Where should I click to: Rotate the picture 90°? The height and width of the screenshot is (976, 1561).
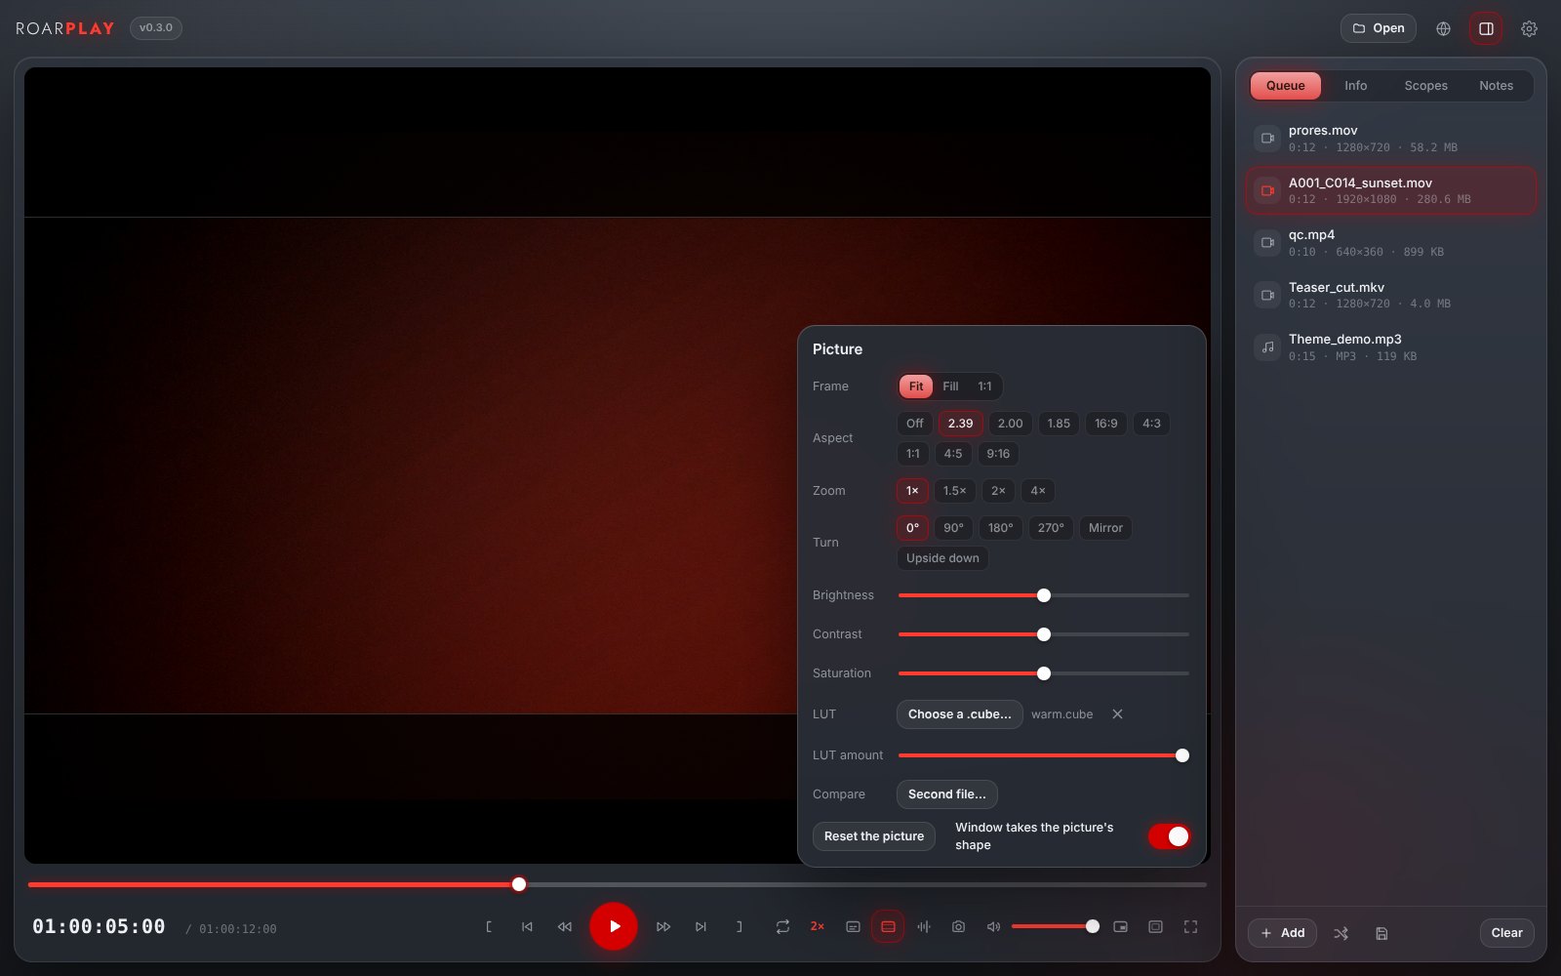click(953, 528)
